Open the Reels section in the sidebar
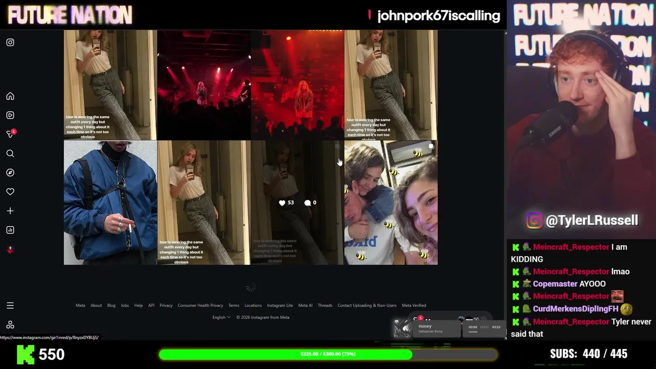Screen dimensions: 656x369 click(10, 115)
